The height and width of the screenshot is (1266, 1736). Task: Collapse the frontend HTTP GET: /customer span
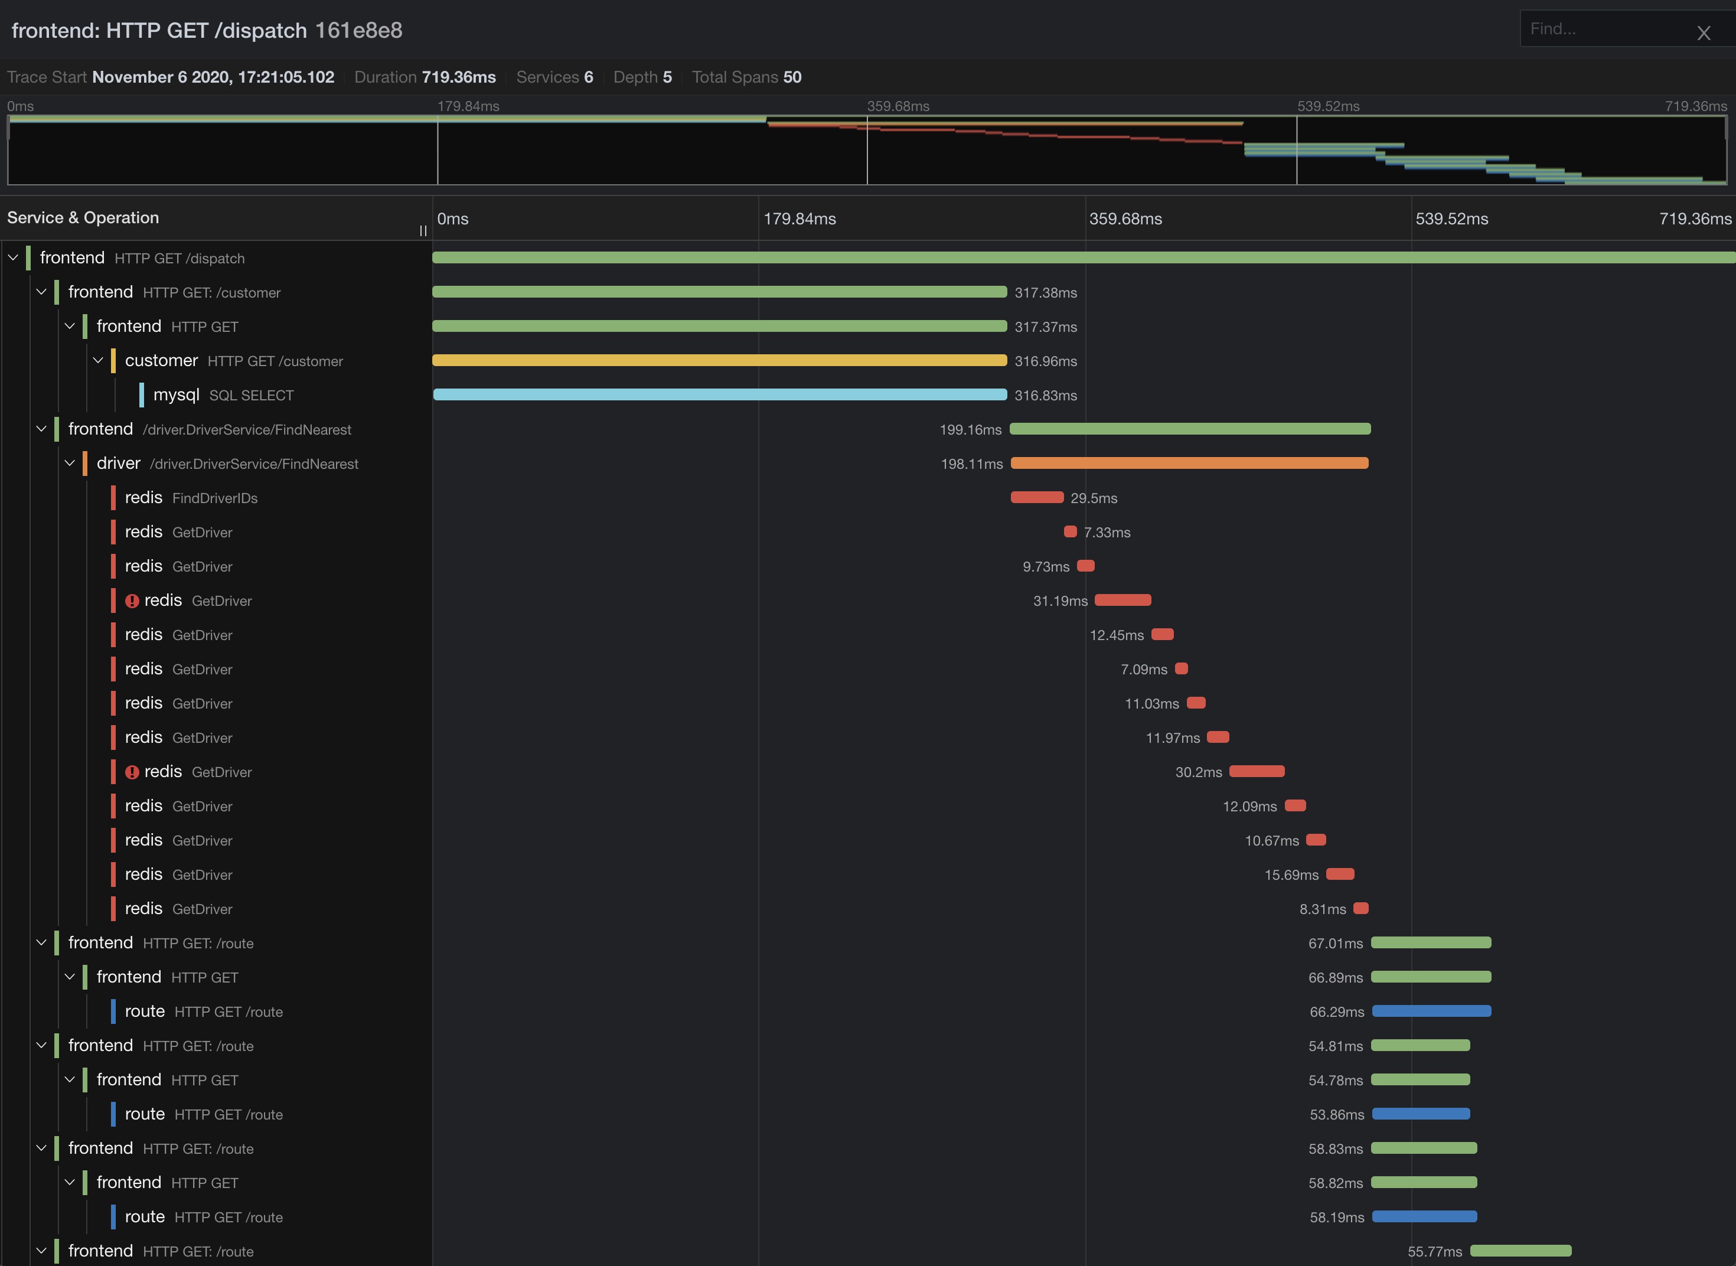(x=41, y=292)
